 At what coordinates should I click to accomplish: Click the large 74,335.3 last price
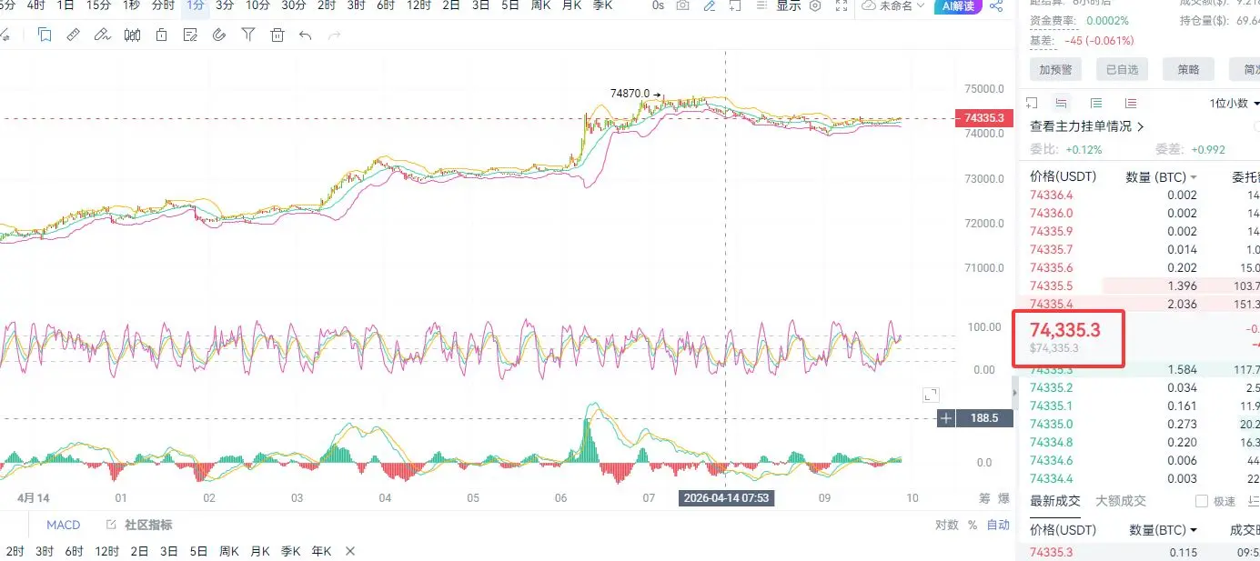1067,330
